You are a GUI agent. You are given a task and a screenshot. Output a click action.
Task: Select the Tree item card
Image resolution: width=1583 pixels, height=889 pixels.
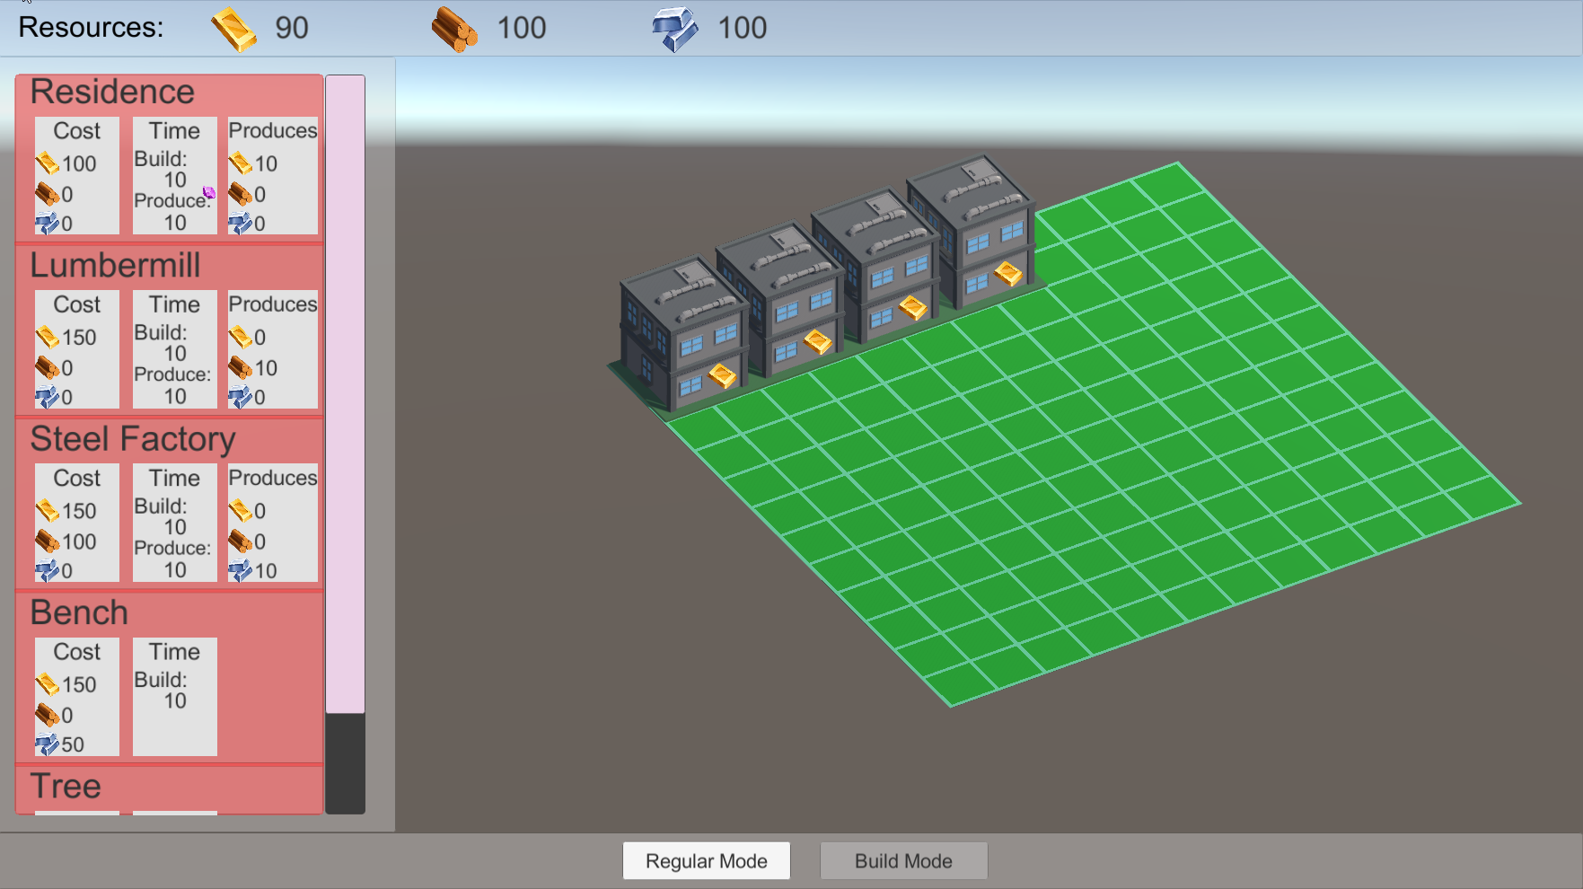click(170, 790)
